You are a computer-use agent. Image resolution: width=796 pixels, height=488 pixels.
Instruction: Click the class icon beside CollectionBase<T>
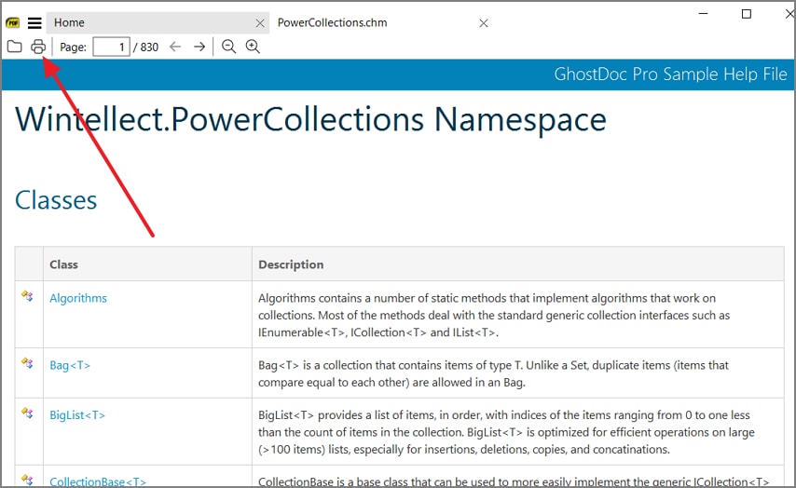tap(27, 480)
